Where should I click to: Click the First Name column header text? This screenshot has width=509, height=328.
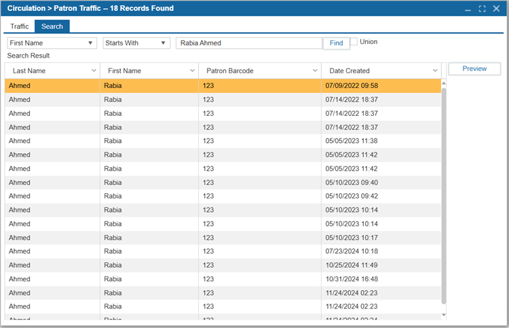pyautogui.click(x=124, y=70)
